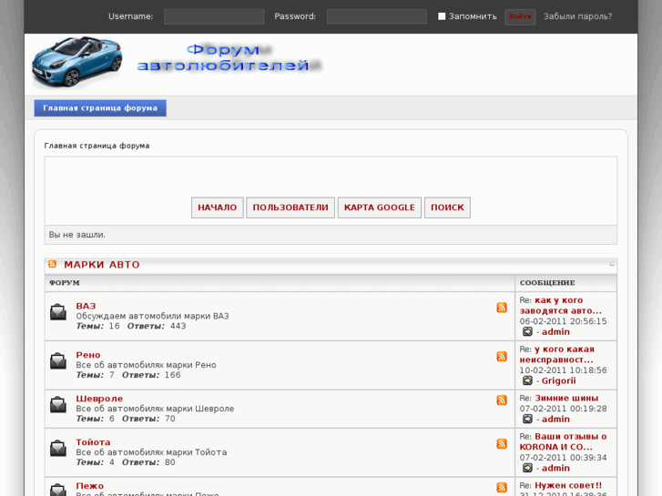Viewport: 662px width, 496px height.
Task: Open the ПОИСК menu item
Action: click(x=447, y=208)
